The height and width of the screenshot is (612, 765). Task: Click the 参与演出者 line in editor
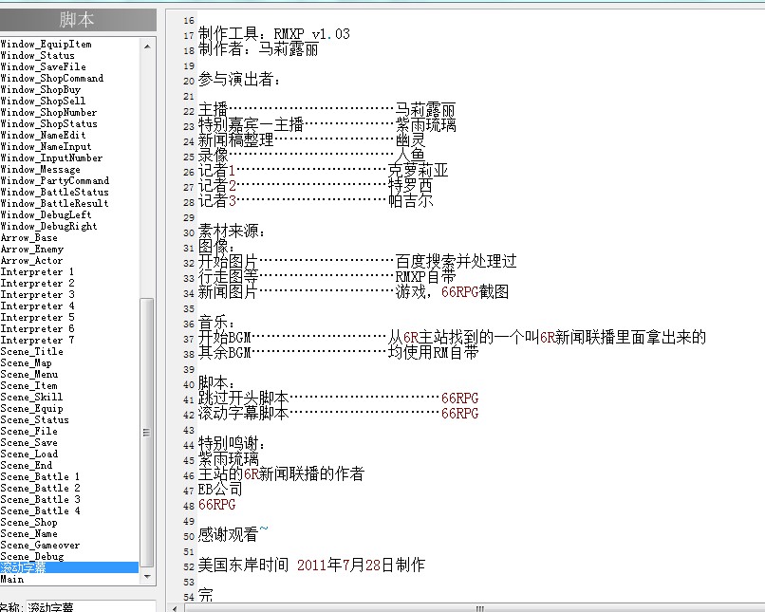(239, 80)
